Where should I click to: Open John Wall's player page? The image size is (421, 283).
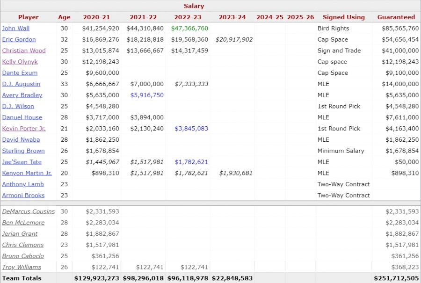point(16,28)
